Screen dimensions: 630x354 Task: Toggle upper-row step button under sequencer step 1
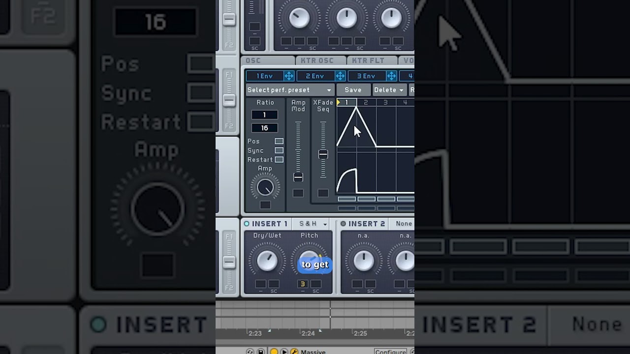(x=346, y=199)
